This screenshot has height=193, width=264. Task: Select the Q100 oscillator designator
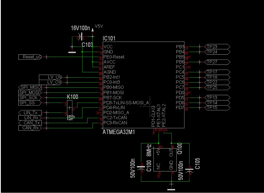tap(180, 148)
